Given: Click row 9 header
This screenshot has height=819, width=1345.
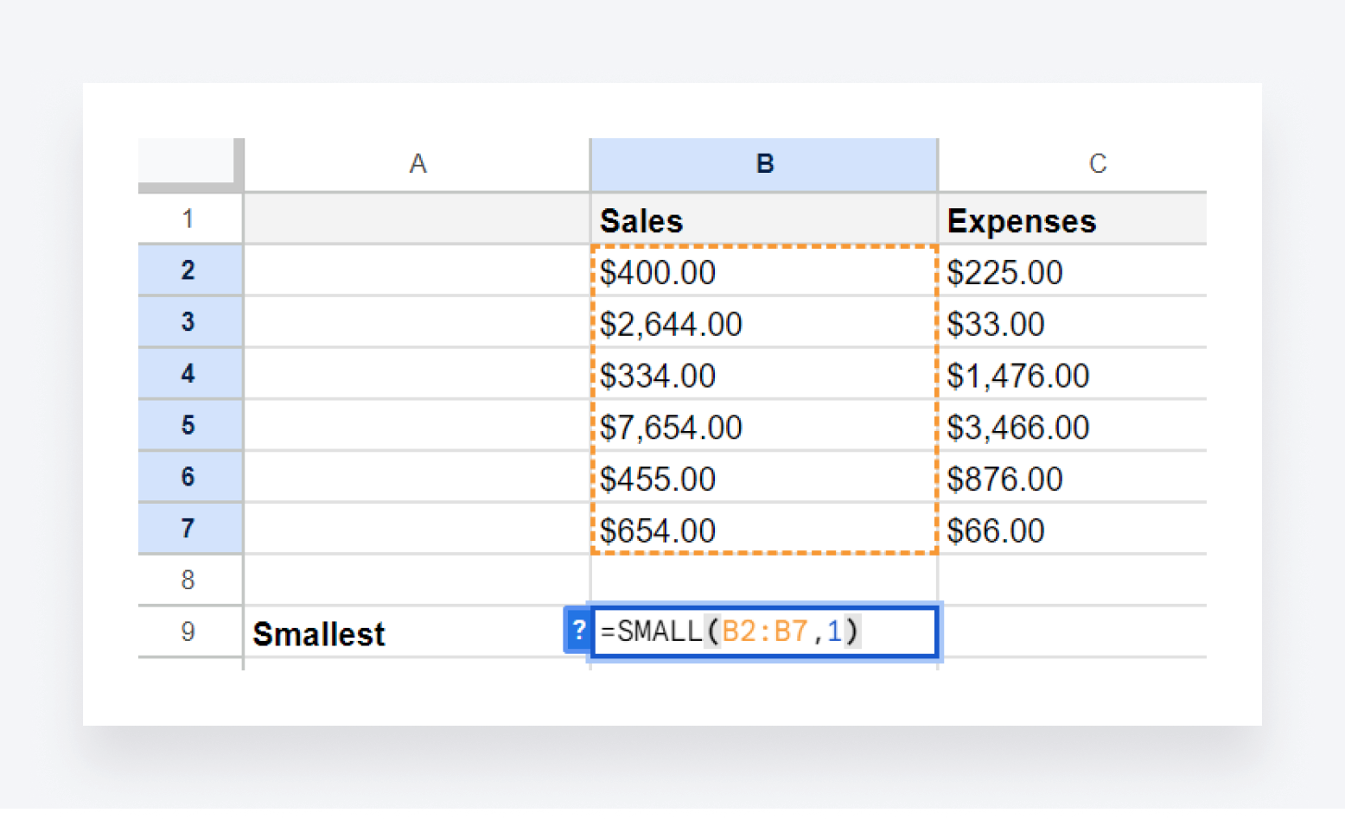Looking at the screenshot, I should 189,632.
